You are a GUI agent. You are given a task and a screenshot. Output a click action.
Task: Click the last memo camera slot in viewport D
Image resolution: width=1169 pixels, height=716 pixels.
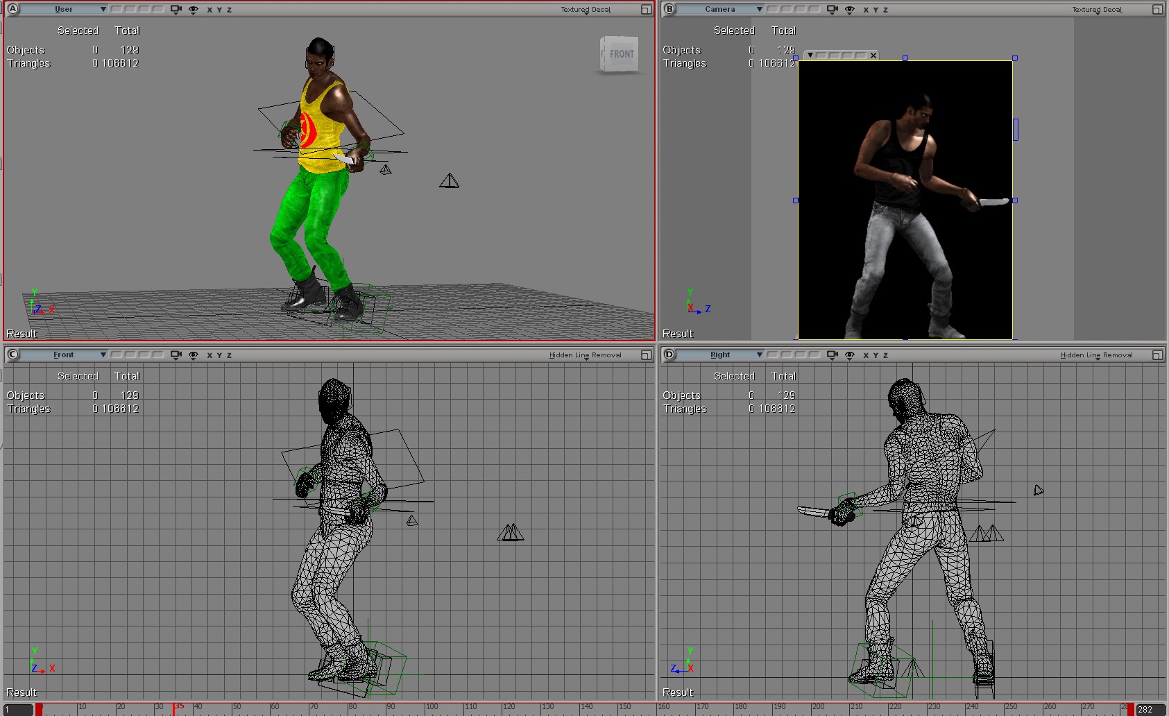point(814,355)
